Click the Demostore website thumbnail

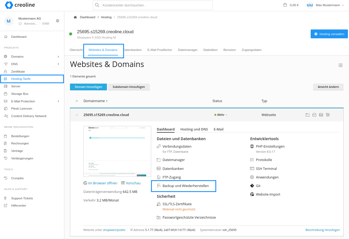coord(117,151)
